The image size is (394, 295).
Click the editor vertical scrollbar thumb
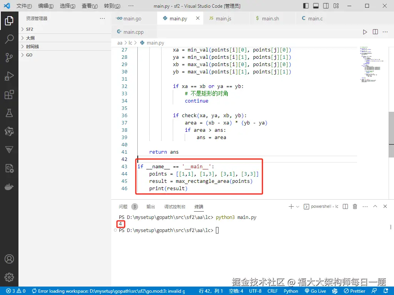pos(391,134)
